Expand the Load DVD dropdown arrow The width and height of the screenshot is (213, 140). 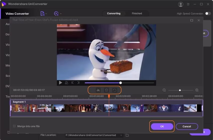61,14
